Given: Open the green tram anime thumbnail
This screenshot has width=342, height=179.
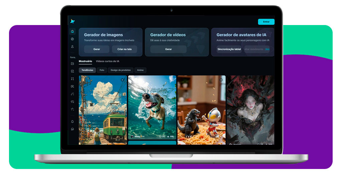Looking at the screenshot, I should [x=103, y=110].
